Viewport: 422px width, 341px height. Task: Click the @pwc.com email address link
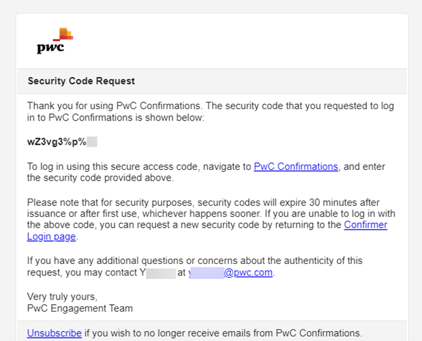[x=230, y=273]
